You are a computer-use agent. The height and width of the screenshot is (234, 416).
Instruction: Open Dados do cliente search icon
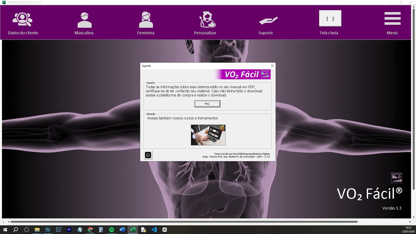tap(22, 19)
